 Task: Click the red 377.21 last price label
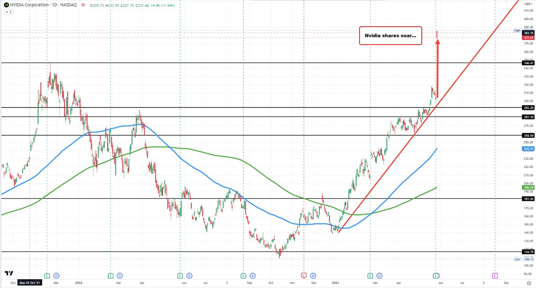529,38
